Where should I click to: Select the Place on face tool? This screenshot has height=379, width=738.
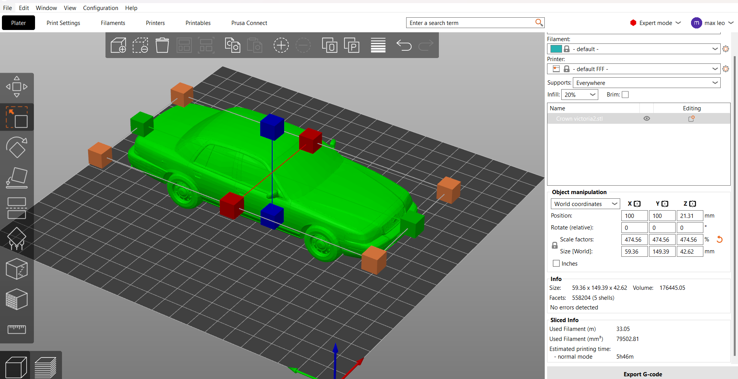tap(17, 178)
